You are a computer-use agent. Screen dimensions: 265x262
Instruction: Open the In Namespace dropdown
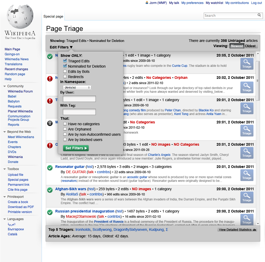coord(77,88)
